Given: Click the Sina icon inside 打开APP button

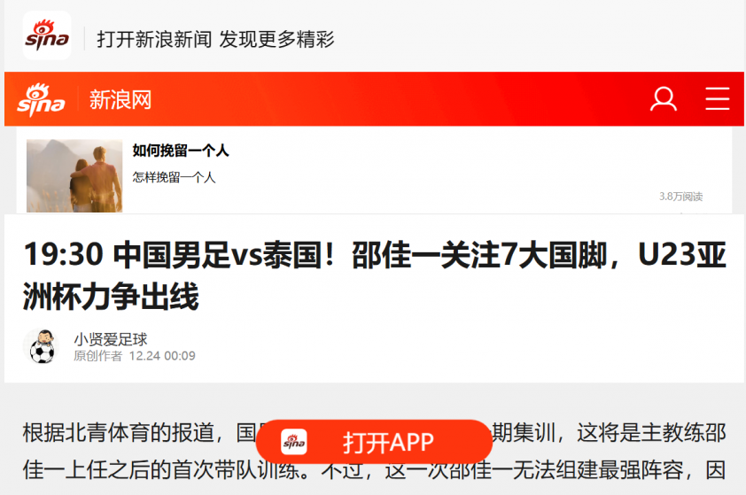Looking at the screenshot, I should point(293,442).
